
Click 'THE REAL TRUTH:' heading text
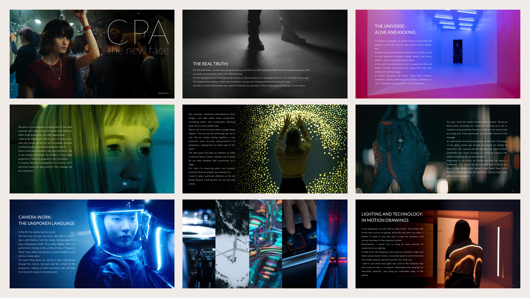(211, 64)
